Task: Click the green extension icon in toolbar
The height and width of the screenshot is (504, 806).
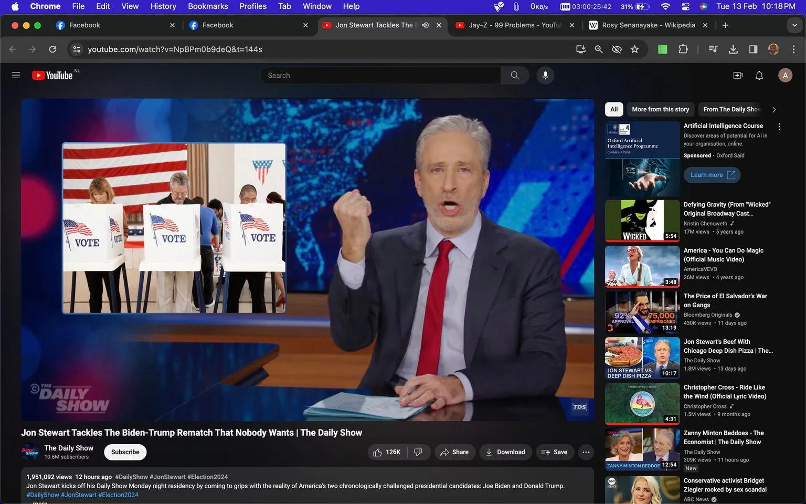Action: [x=663, y=49]
